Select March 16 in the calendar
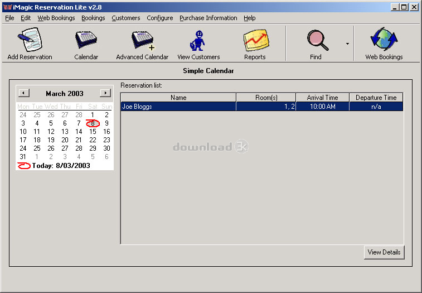 tap(107, 132)
